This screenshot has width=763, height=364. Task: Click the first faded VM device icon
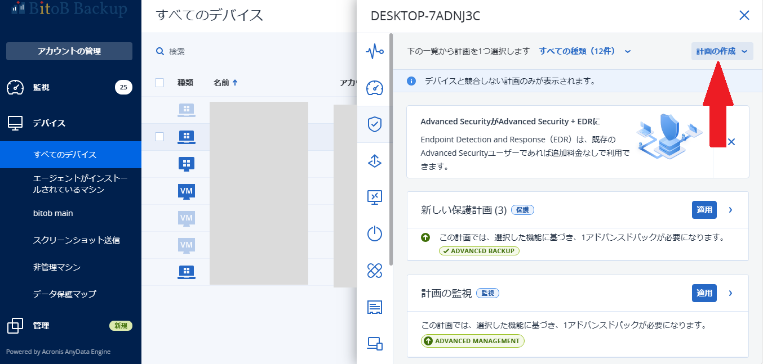(187, 218)
